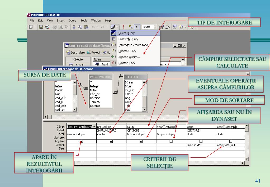Select Dataimp field in IMPRUMUTURI table
This screenshot has height=187, width=270.
point(95,98)
